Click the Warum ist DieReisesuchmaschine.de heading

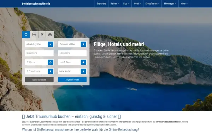click(81, 129)
